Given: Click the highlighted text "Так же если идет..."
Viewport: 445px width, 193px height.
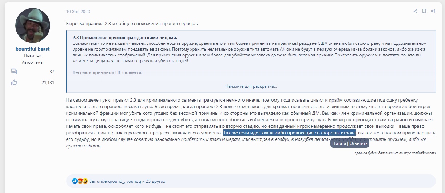Looking at the screenshot, I should 289,133.
